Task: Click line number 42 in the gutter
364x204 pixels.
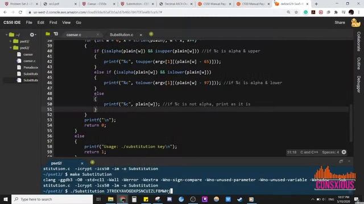Action: coord(49,62)
